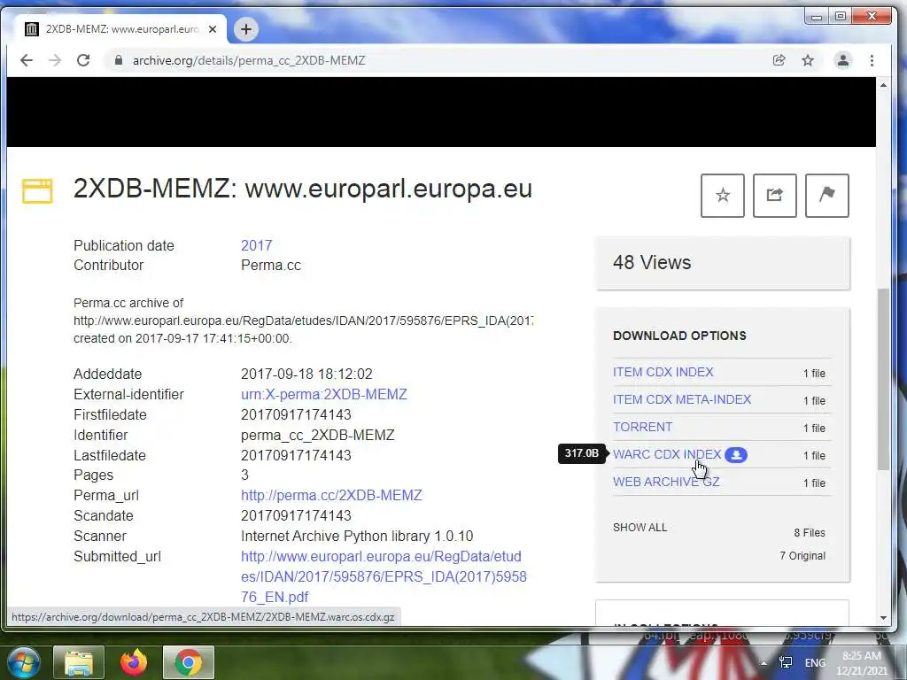Click the Scandate value
This screenshot has height=680, width=907.
pyautogui.click(x=296, y=516)
